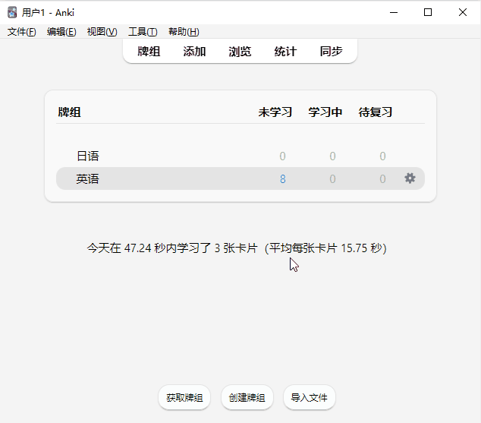
Task: Click 待复习 count 0 in 英语 row
Action: (382, 178)
